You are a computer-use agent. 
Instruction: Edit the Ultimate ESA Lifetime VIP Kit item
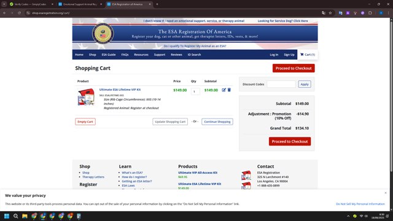pyautogui.click(x=224, y=90)
